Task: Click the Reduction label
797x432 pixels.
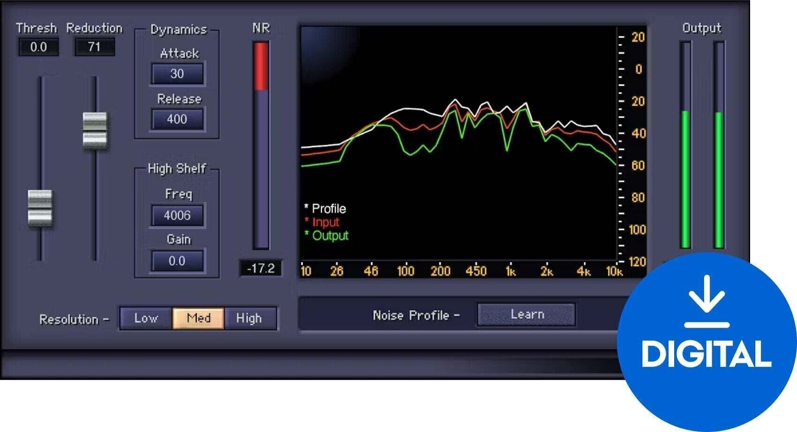Action: (94, 29)
